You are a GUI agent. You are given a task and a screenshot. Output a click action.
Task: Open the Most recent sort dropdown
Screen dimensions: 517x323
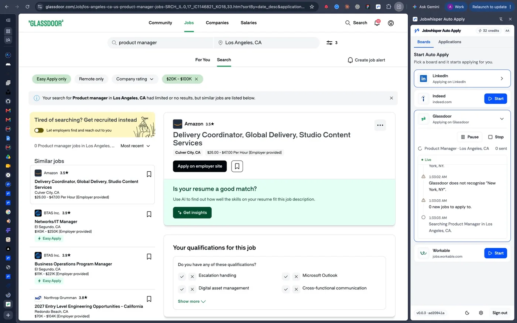[135, 146]
